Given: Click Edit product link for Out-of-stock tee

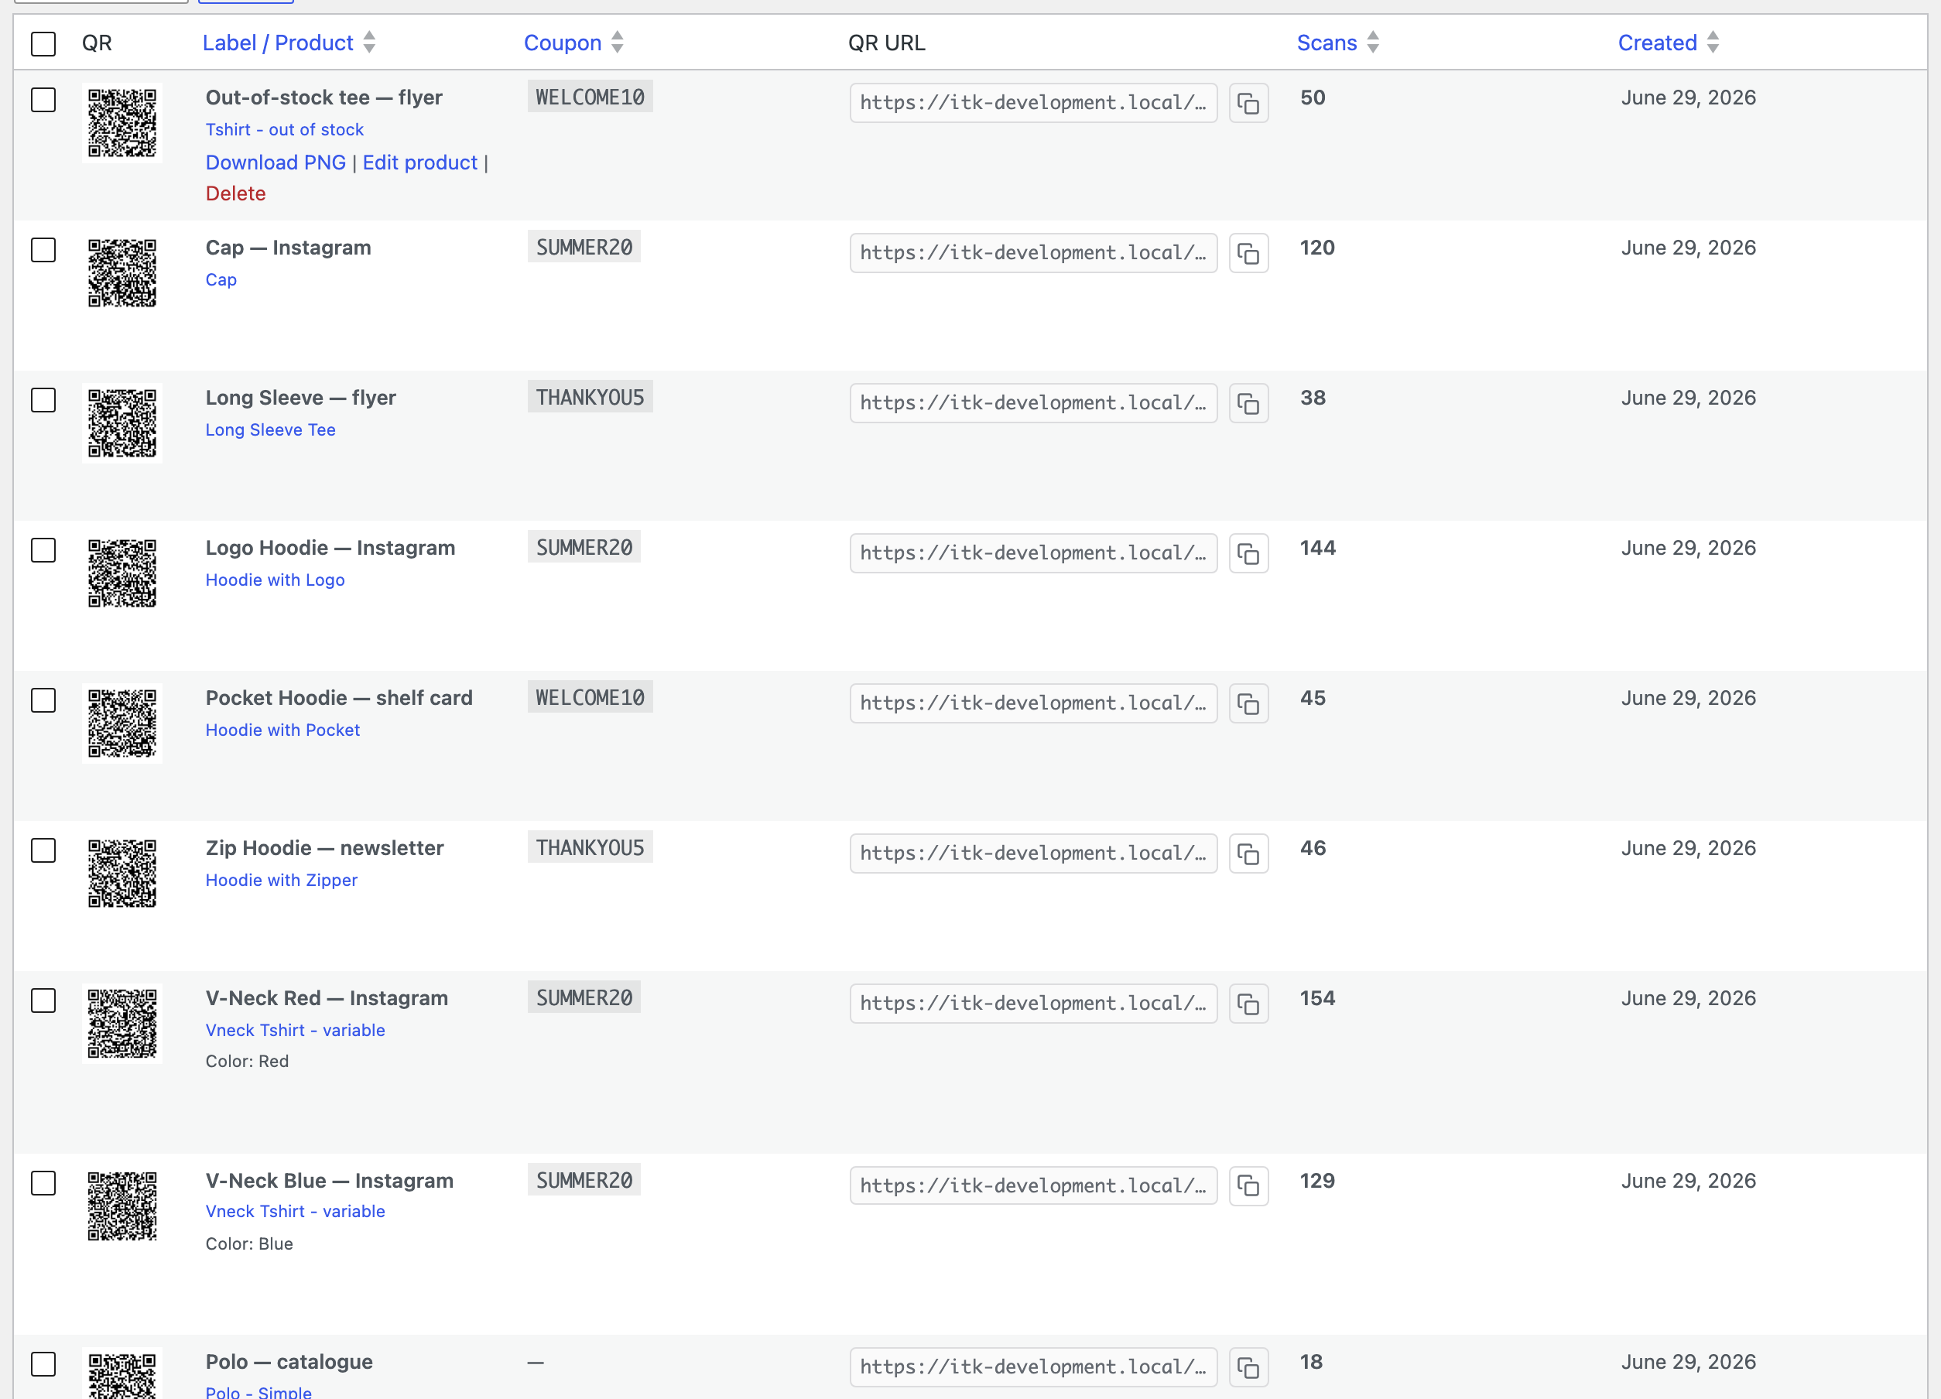Looking at the screenshot, I should point(419,162).
